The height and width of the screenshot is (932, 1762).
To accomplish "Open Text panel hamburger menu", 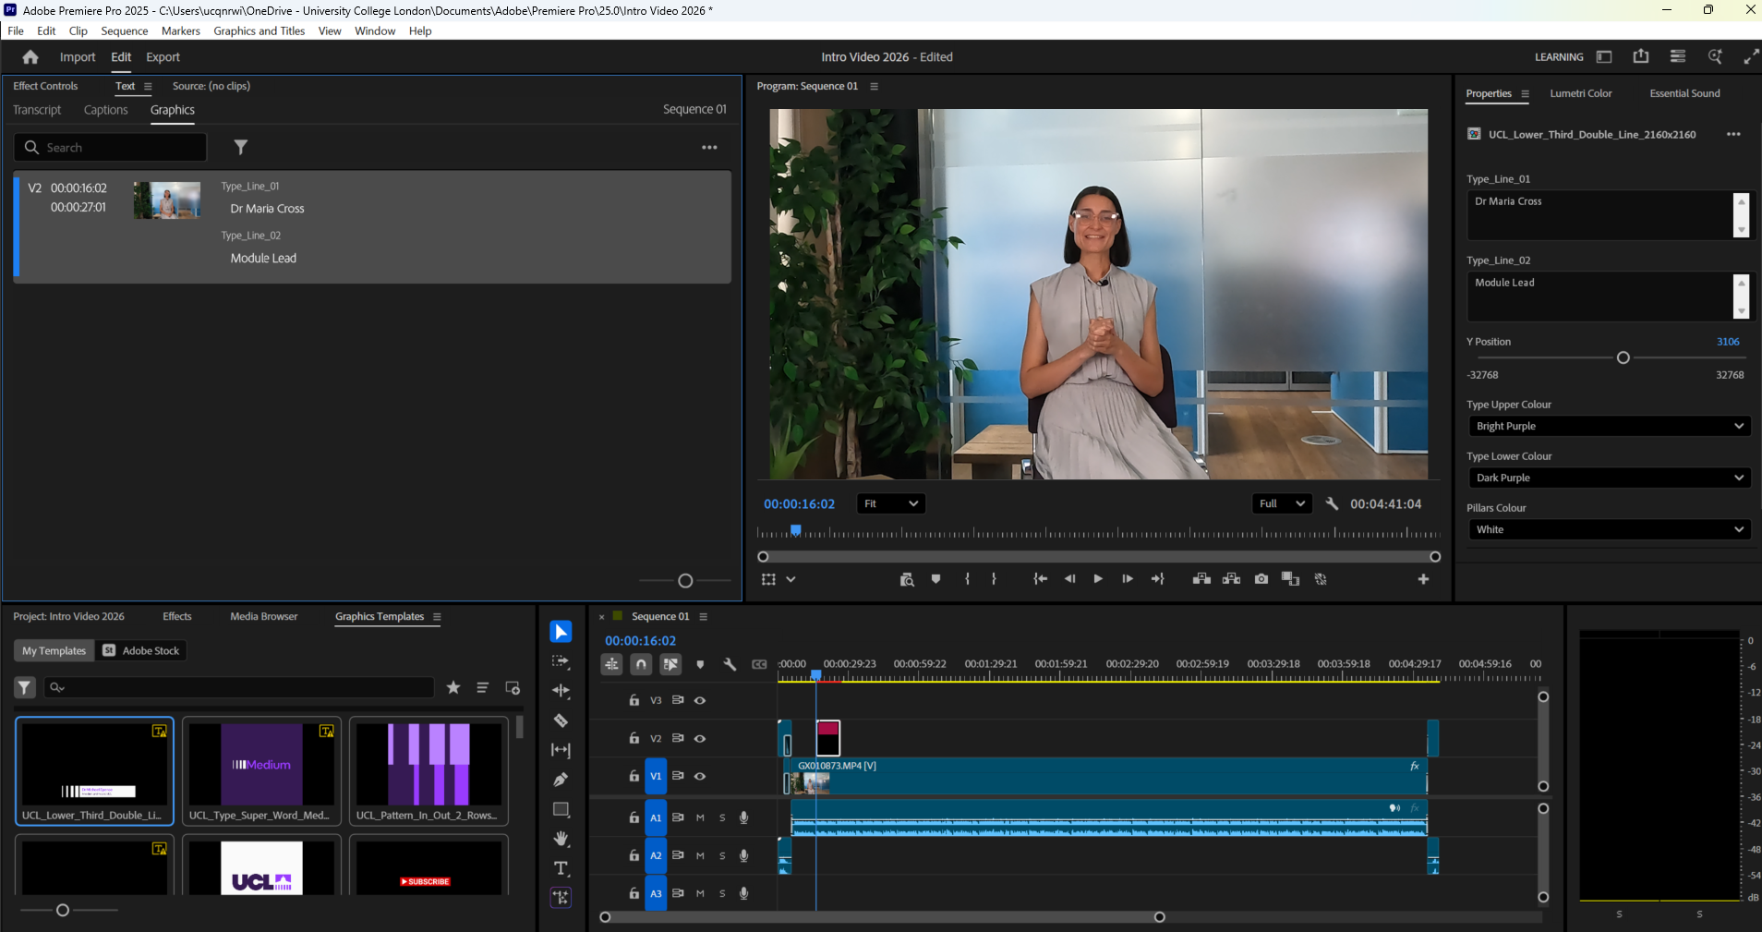I will 148,86.
